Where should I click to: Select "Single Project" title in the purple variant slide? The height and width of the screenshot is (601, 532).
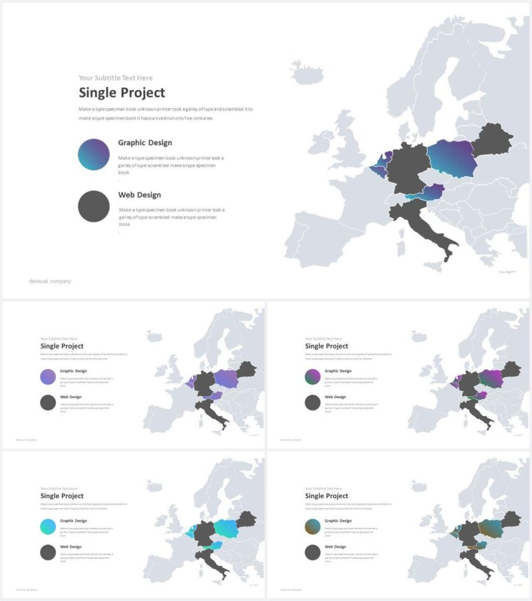point(62,346)
